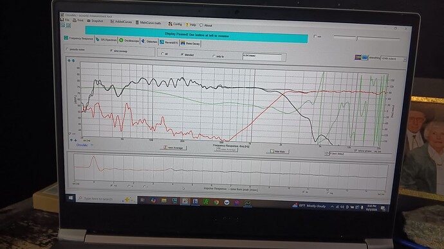Show hidden system tray icons
Viewport: 444px width, 249px height.
tap(332, 207)
